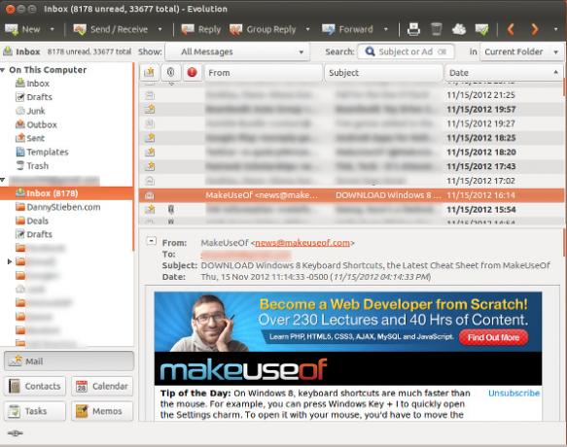567x447 pixels.
Task: Sort by Date column header
Action: tap(504, 73)
